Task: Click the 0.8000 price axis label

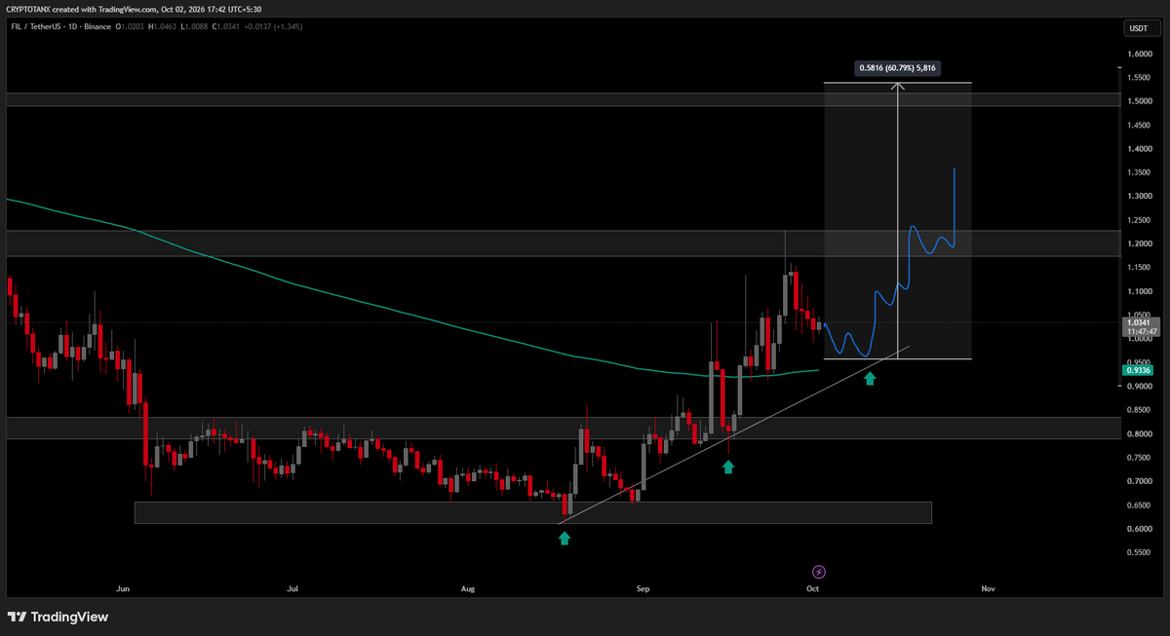Action: click(x=1140, y=434)
